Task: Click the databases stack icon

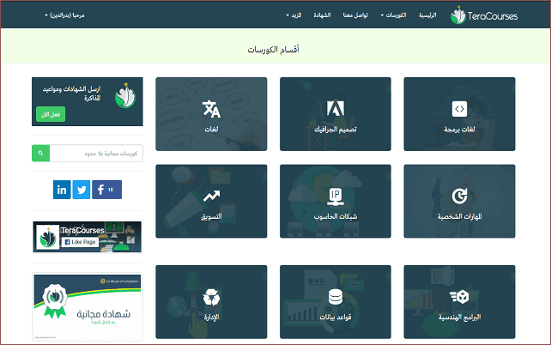Action: (335, 296)
